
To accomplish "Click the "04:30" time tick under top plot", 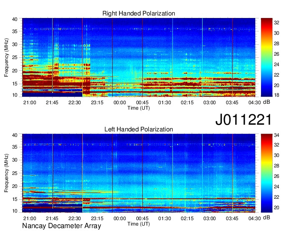I will tap(254, 103).
